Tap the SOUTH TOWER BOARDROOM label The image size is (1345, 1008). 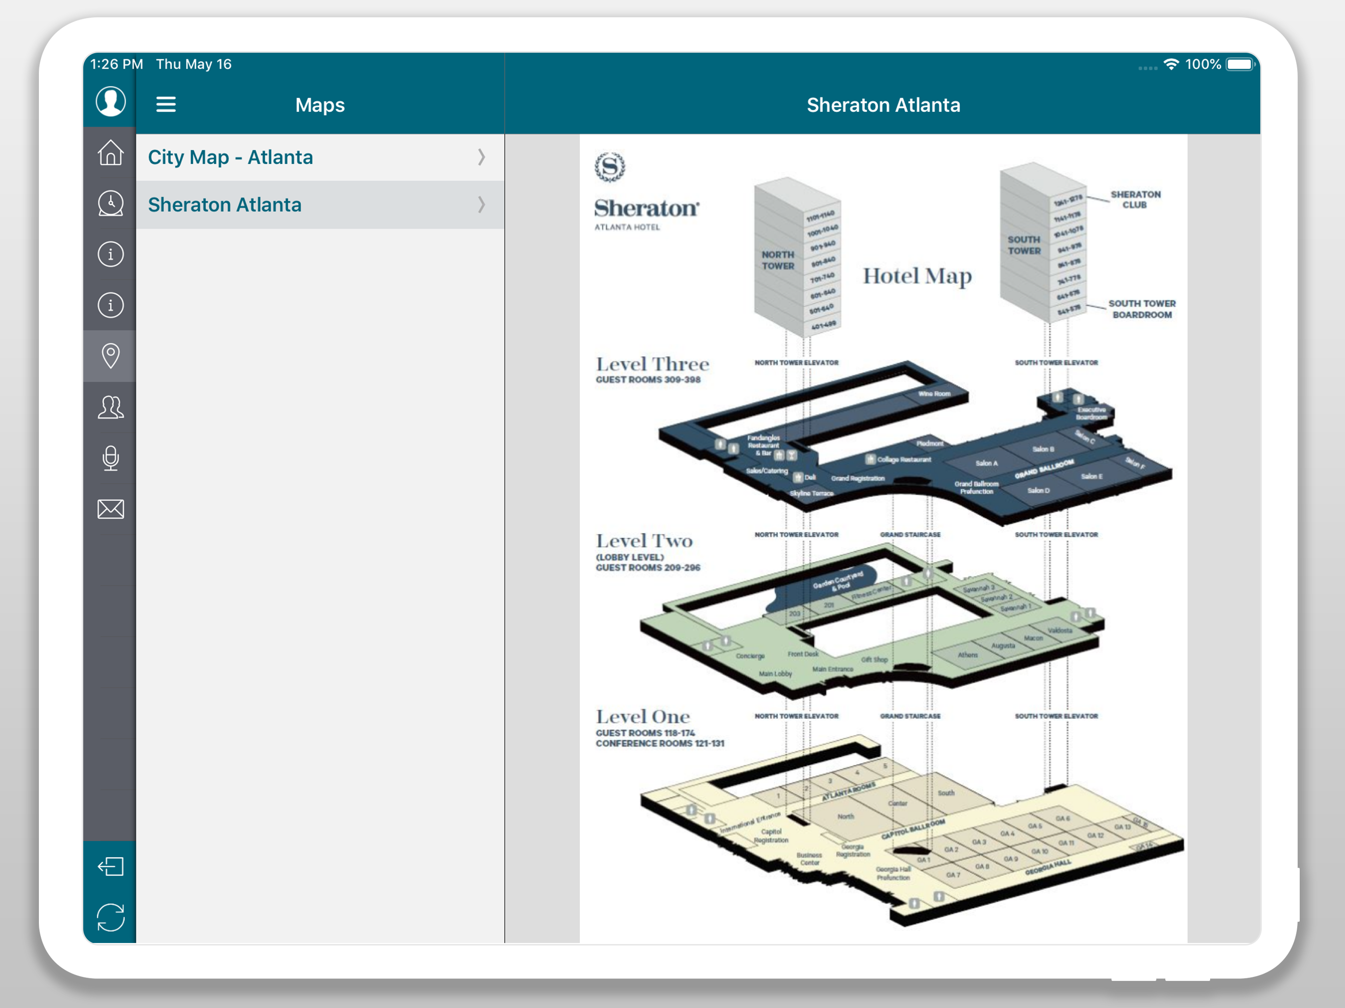coord(1142,309)
